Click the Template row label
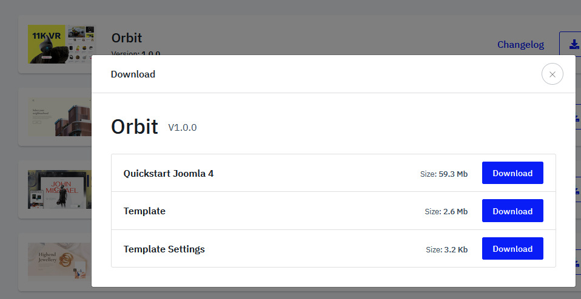This screenshot has width=581, height=299. tap(144, 211)
